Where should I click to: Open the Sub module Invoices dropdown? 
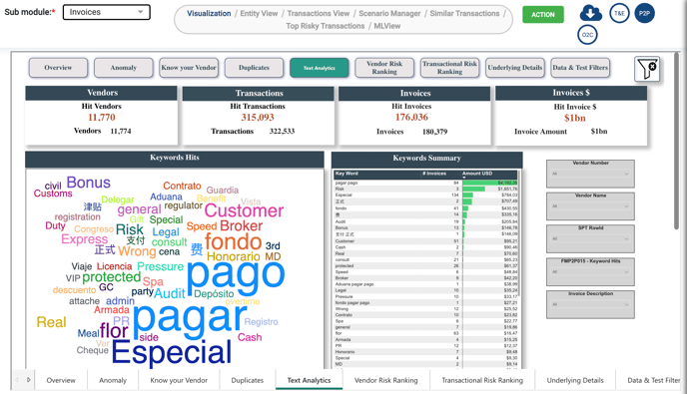click(x=107, y=12)
